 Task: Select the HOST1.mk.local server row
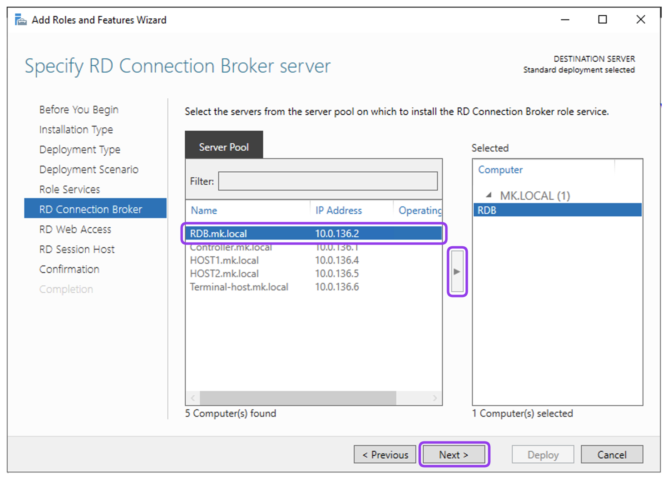pos(314,260)
